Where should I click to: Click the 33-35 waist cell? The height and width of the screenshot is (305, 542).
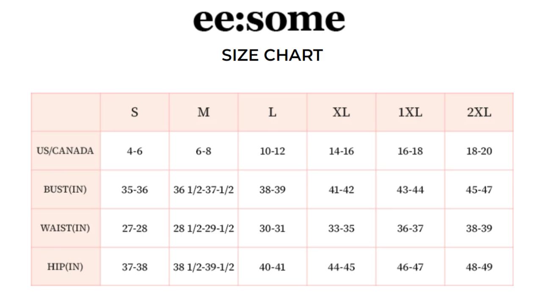click(x=341, y=228)
